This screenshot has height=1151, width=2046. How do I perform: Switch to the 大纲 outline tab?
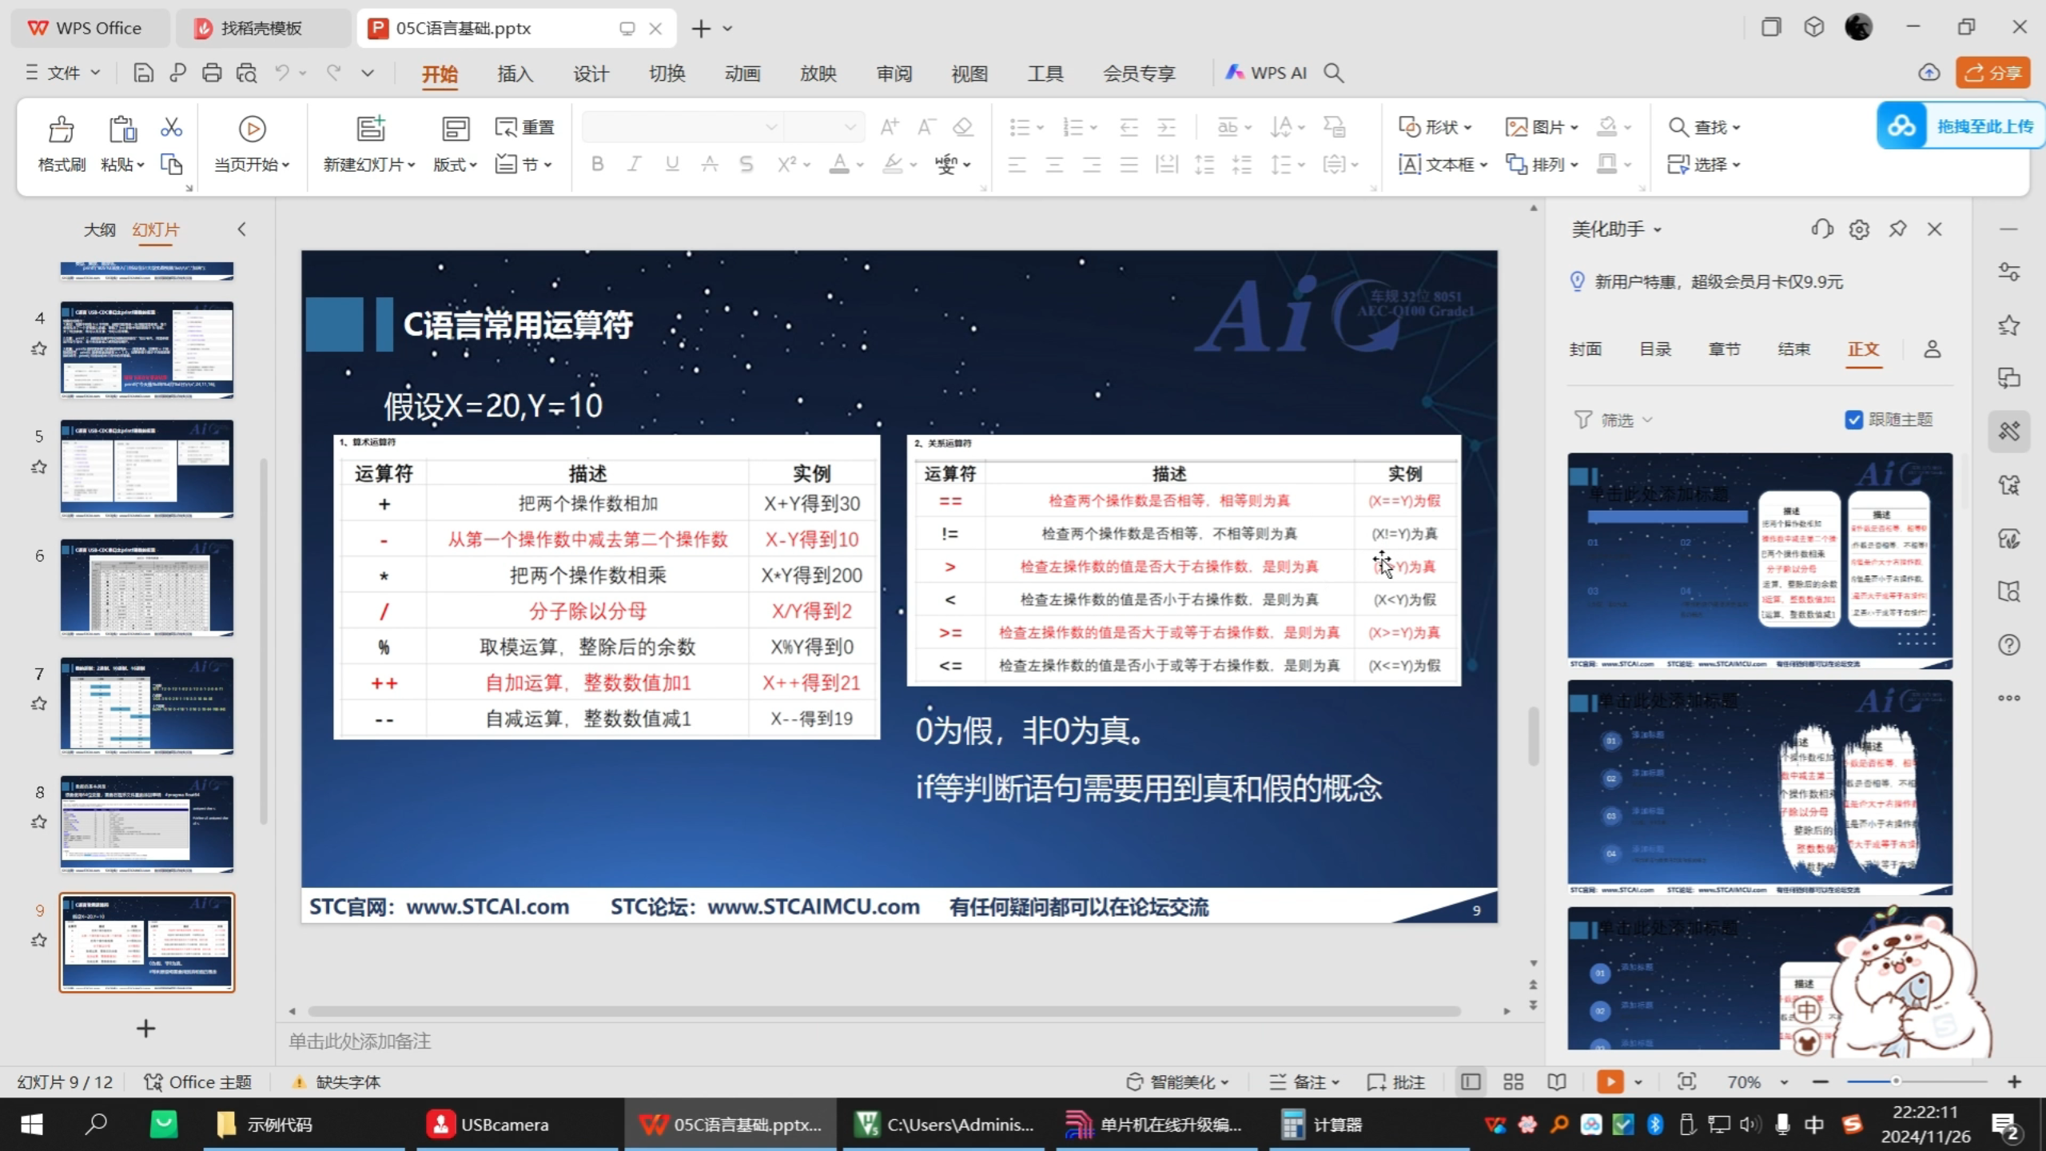[x=99, y=230]
